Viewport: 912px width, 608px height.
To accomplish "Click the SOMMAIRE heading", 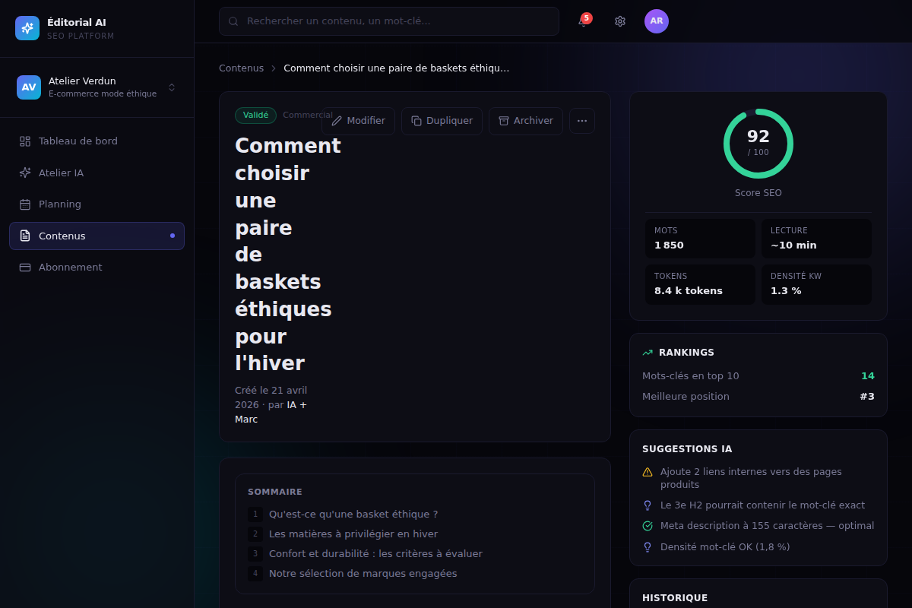I will 275,492.
